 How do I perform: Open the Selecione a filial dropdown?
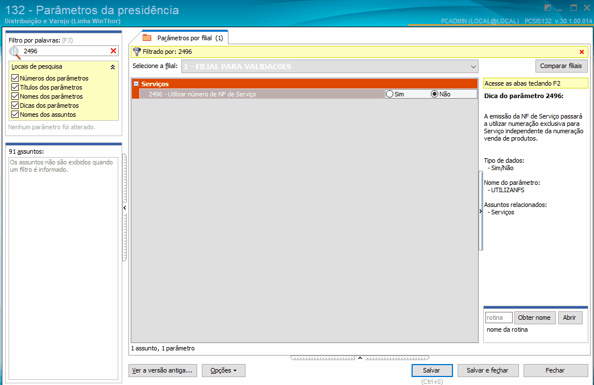(x=473, y=66)
